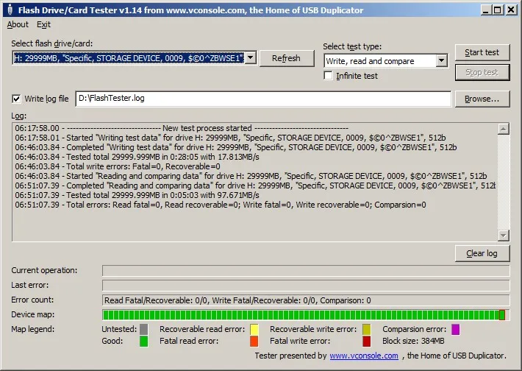Viewport: 522px width, 371px height.
Task: Minimize the Flash Drive Tester window
Action: pos(486,10)
